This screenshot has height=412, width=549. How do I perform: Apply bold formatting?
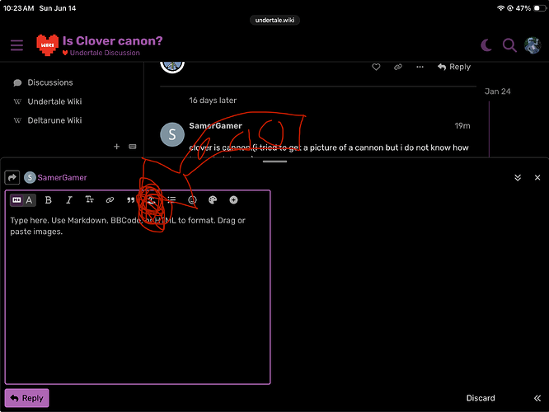[x=49, y=200]
